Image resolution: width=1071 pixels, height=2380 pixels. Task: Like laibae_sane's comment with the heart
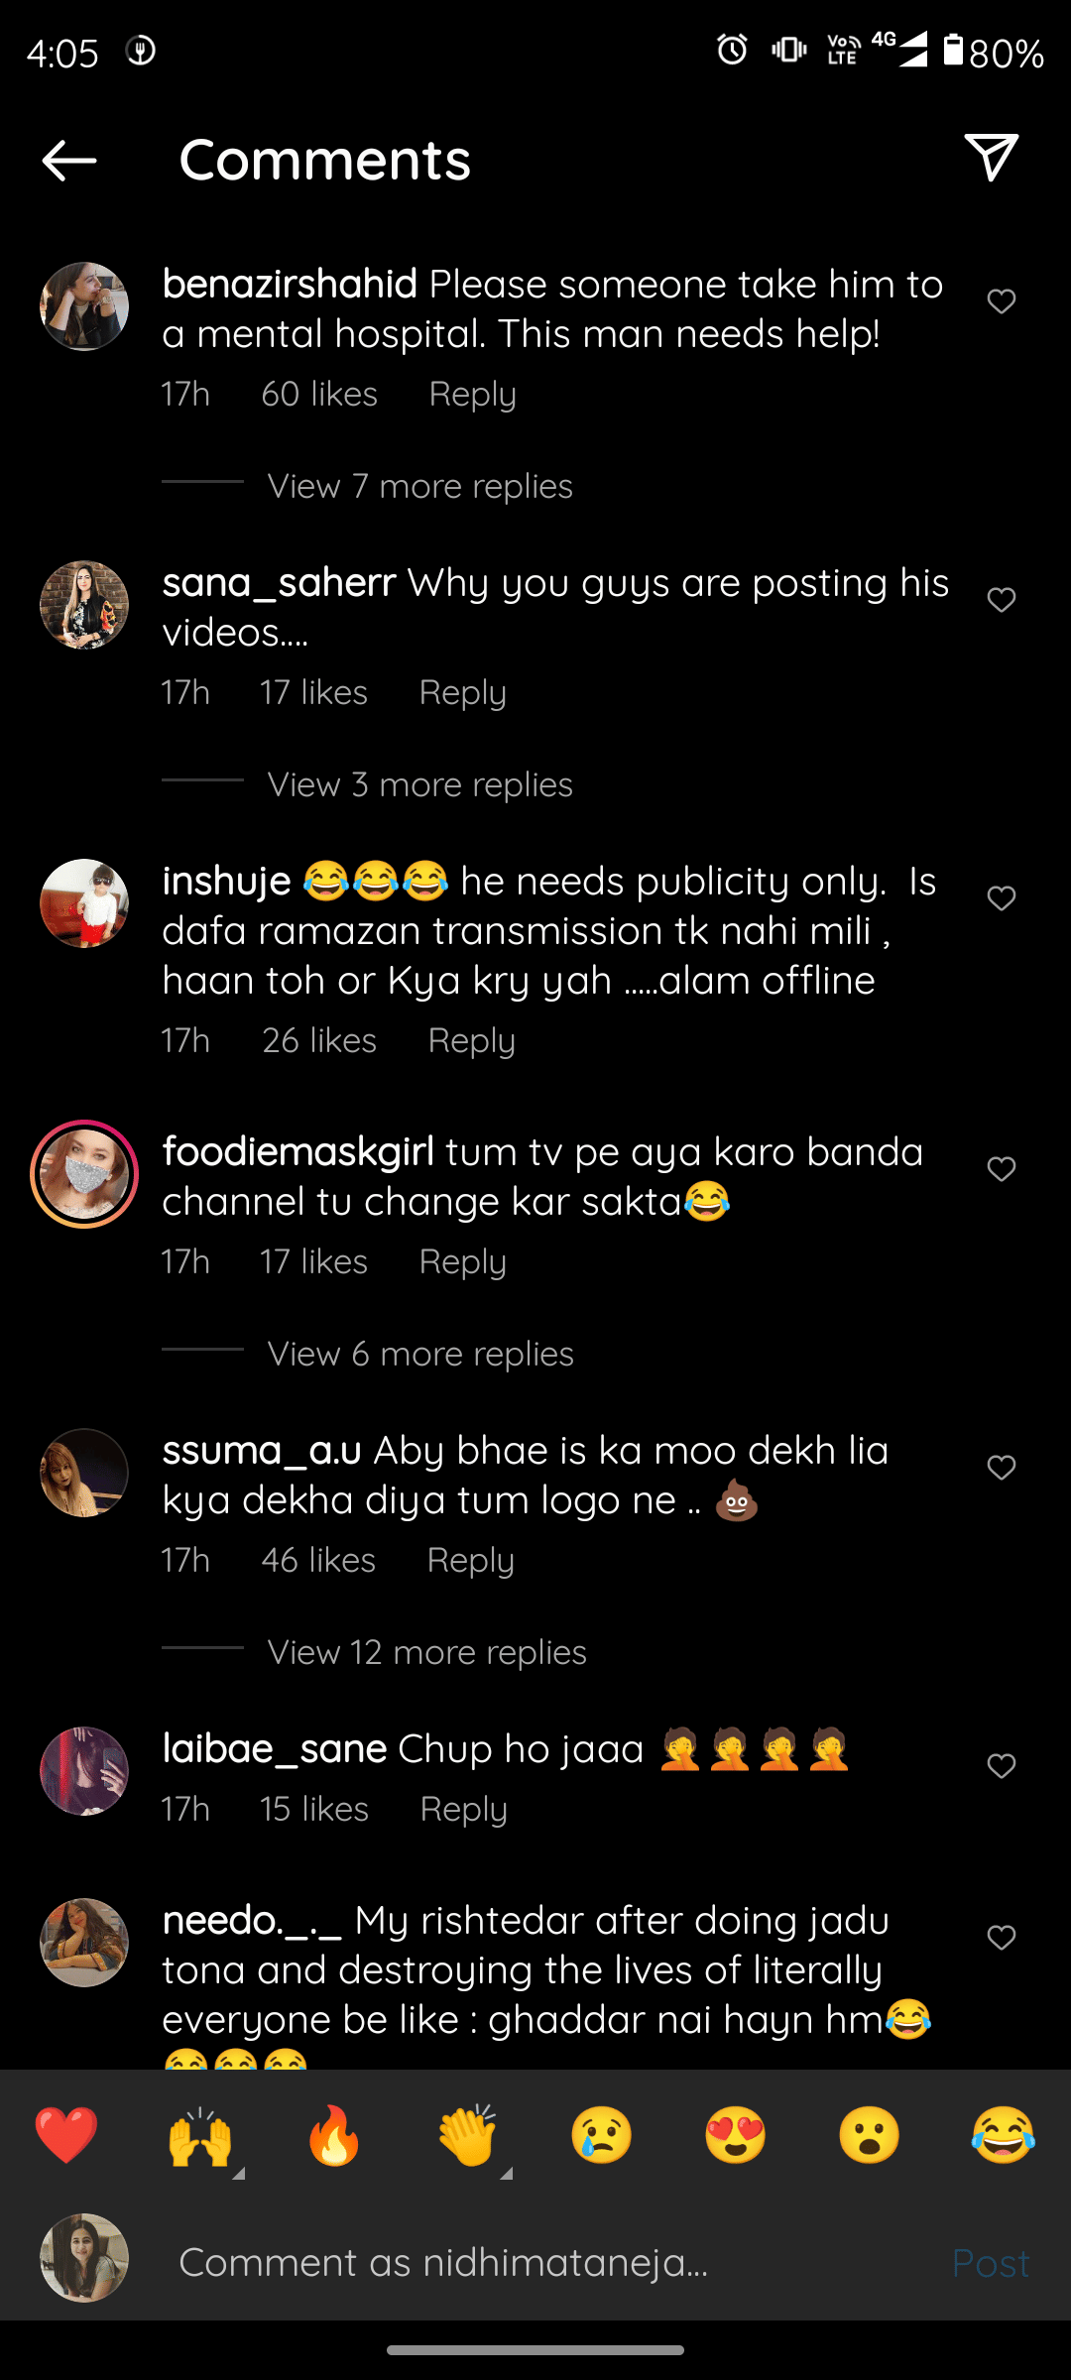(1002, 1766)
